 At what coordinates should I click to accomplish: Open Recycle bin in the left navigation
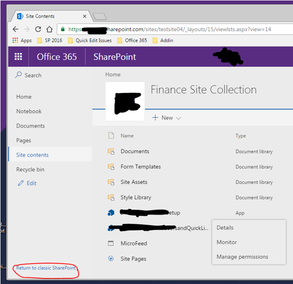[30, 170]
